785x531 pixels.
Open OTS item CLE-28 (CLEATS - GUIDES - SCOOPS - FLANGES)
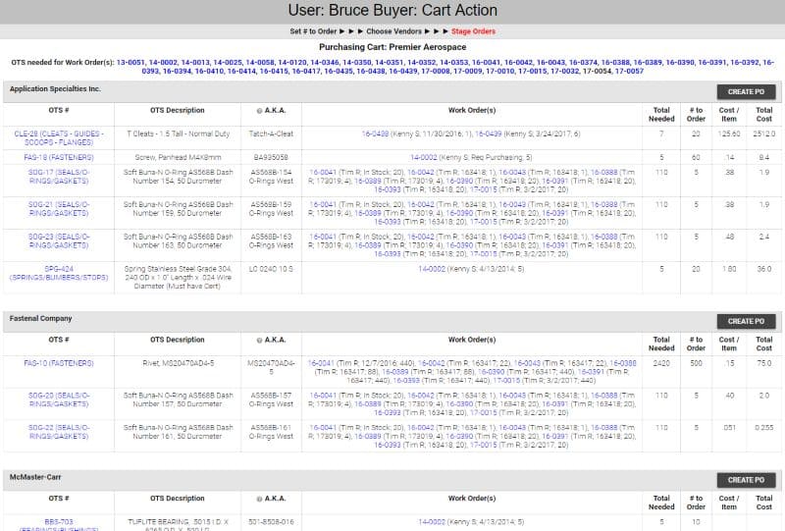click(59, 138)
